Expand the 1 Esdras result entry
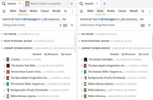The image size is (153, 100). [4, 59]
